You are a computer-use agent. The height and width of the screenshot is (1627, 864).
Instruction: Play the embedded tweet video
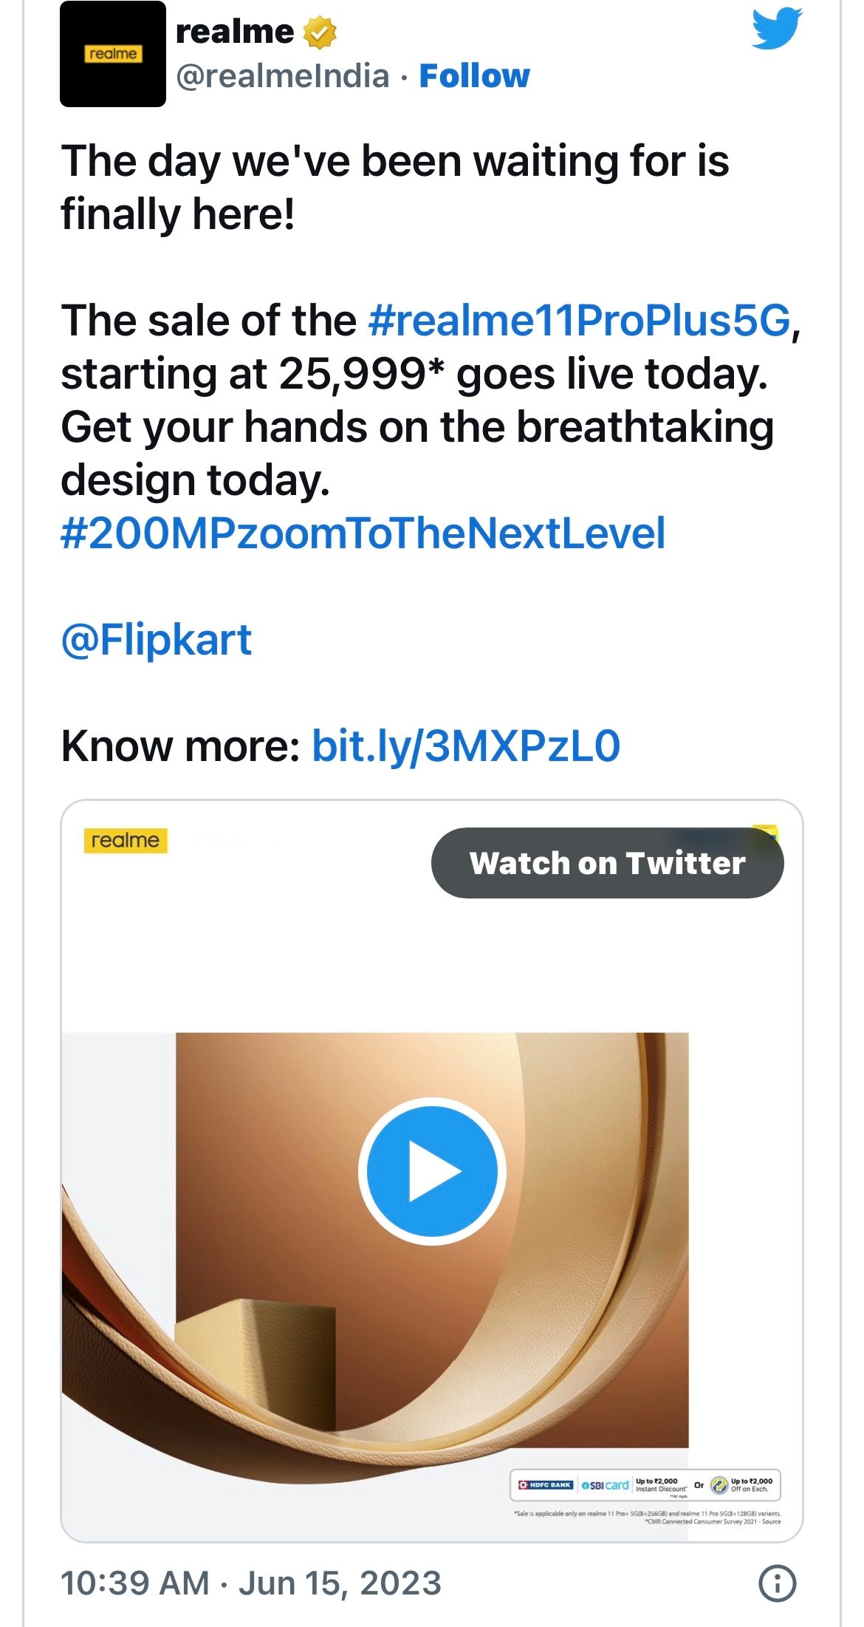(432, 1171)
